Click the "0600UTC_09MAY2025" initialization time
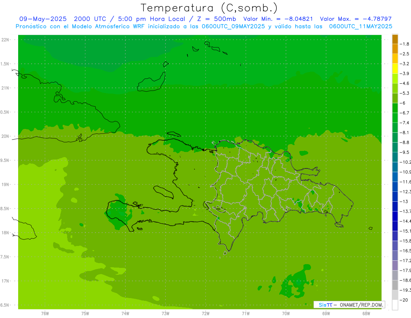The height and width of the screenshot is (318, 411). [233, 26]
